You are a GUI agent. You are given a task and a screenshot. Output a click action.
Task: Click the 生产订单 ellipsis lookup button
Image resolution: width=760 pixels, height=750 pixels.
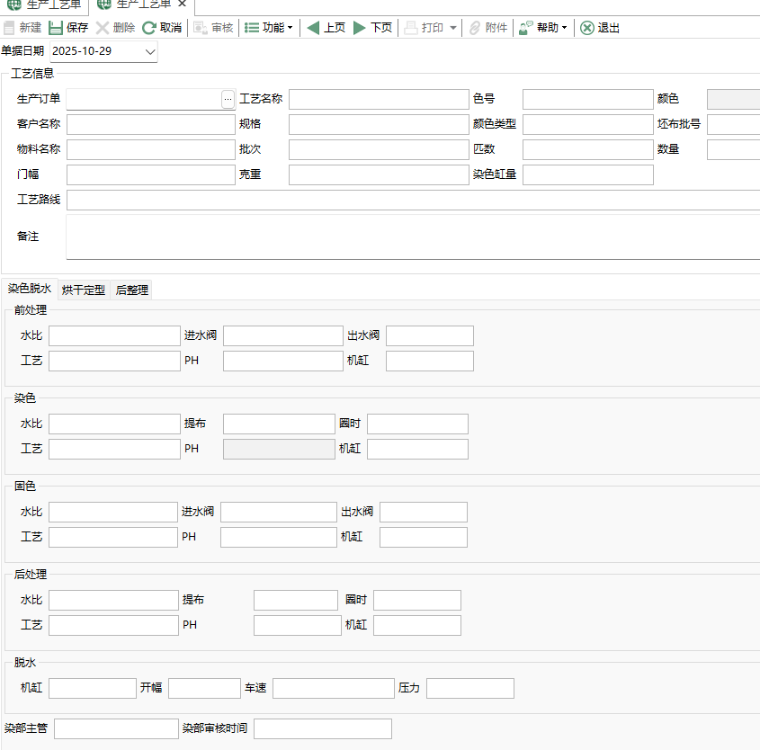pos(228,99)
